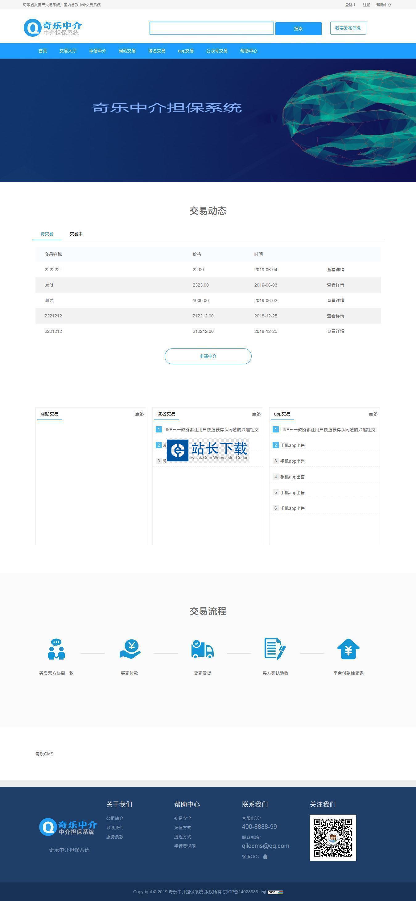The image size is (416, 901).
Task: Open 域名交易 in the navigation bar
Action: tap(157, 51)
